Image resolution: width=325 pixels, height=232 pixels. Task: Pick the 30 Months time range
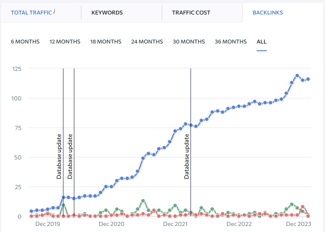(x=189, y=42)
